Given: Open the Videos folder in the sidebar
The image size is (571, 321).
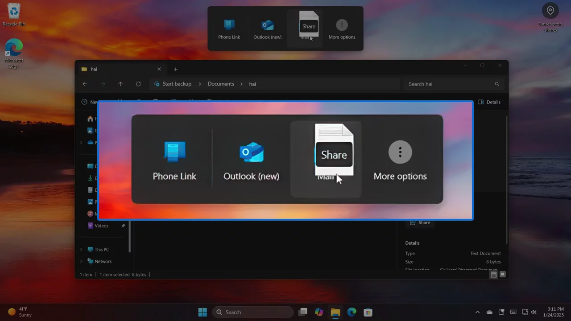Looking at the screenshot, I should click(x=101, y=226).
